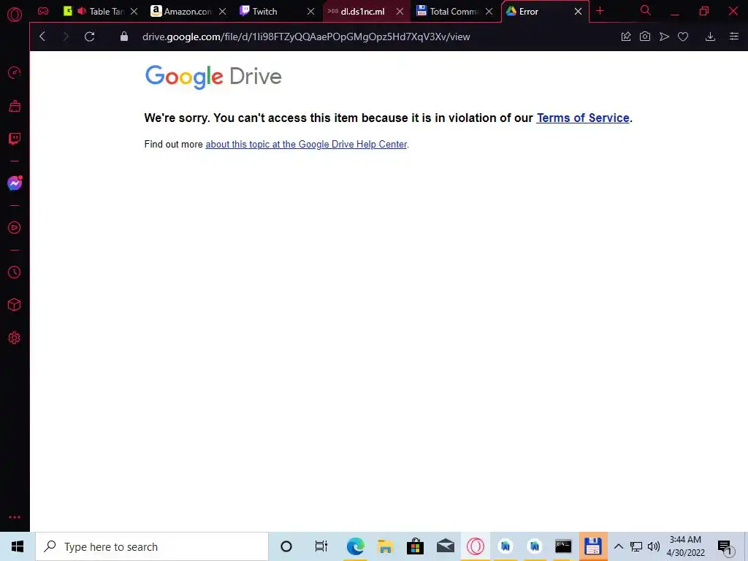748x561 pixels.
Task: Open File Explorer from taskbar
Action: pyautogui.click(x=386, y=546)
